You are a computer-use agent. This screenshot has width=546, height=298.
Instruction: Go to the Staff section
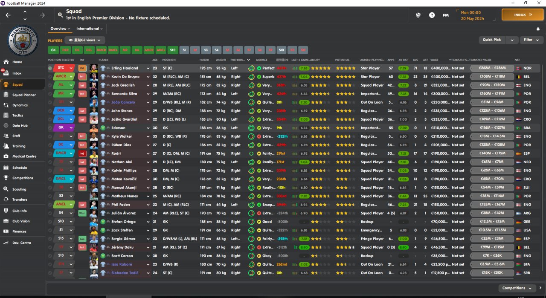(x=16, y=136)
